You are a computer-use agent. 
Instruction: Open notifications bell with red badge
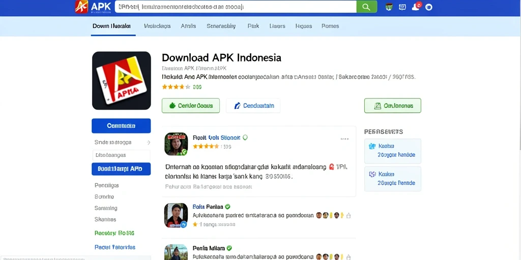pyautogui.click(x=417, y=6)
